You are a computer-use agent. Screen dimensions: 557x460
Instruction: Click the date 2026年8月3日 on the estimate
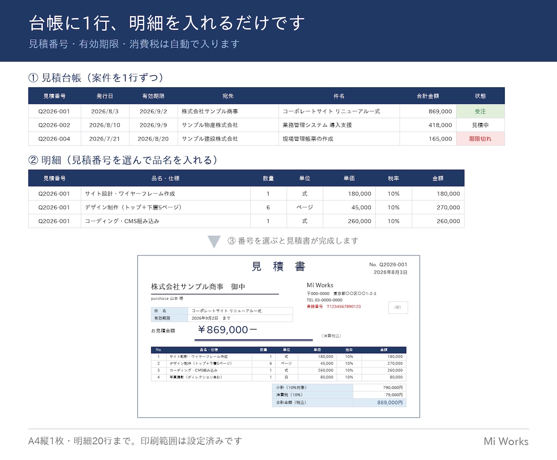pyautogui.click(x=390, y=272)
